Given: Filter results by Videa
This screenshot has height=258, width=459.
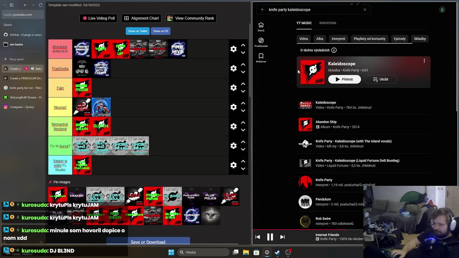Looking at the screenshot, I should pos(304,39).
